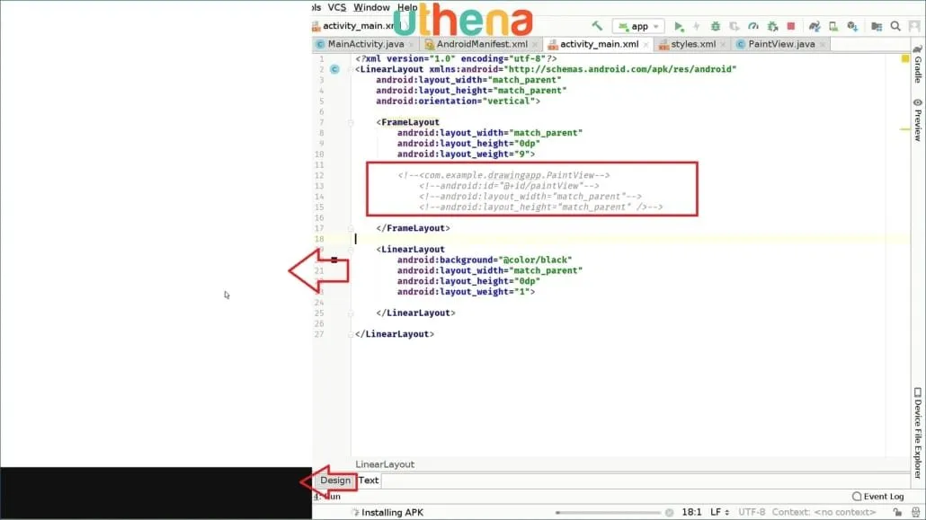
Task: Click the Run with Coverage icon
Action: pyautogui.click(x=735, y=26)
